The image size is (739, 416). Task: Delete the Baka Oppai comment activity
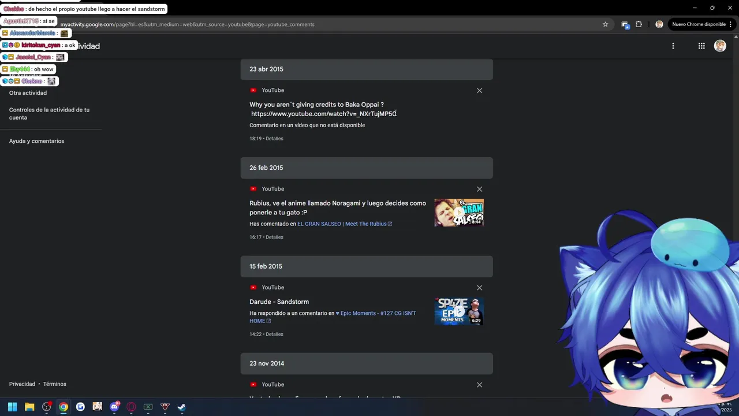[479, 91]
